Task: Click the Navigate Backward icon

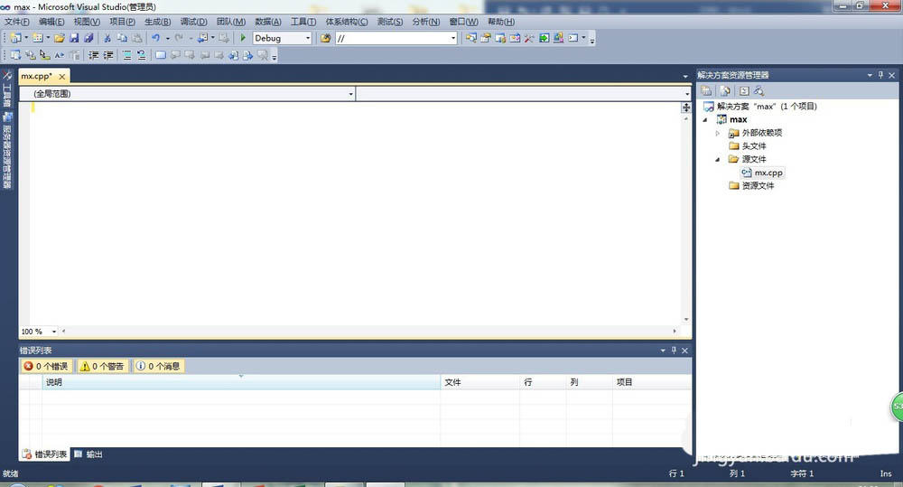Action: click(x=202, y=38)
